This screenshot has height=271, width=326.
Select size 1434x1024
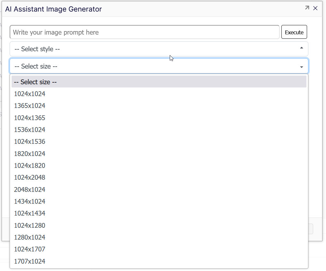coord(159,201)
